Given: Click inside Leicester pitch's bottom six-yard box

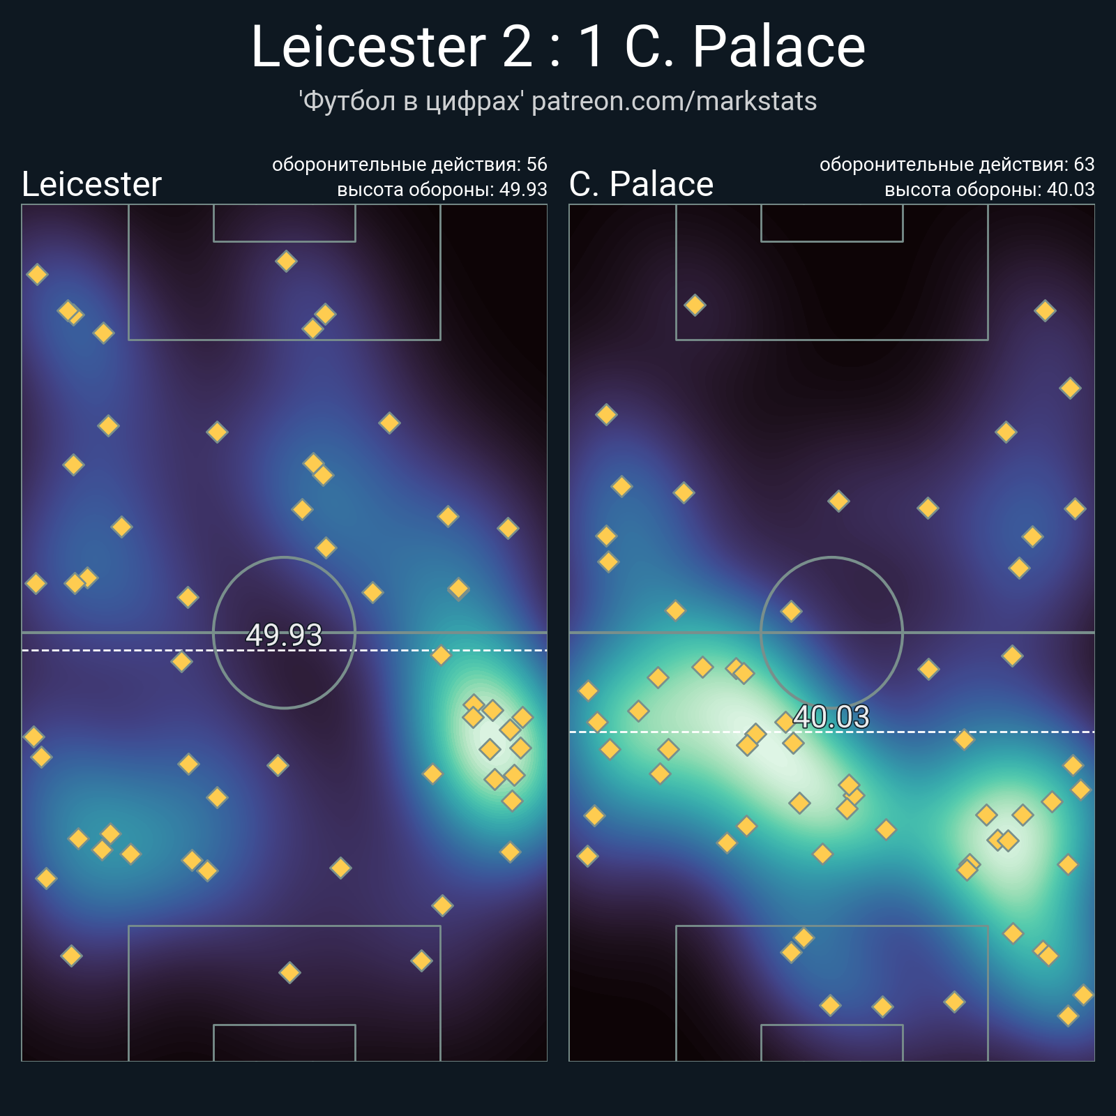Looking at the screenshot, I should tap(285, 1043).
